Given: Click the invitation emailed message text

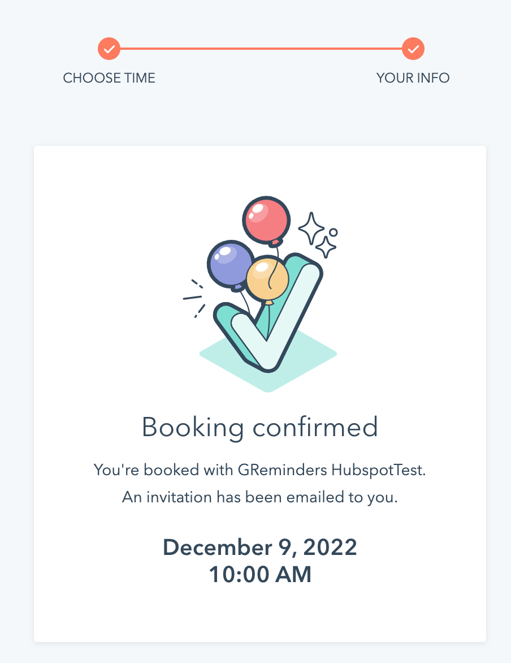Looking at the screenshot, I should pyautogui.click(x=259, y=498).
